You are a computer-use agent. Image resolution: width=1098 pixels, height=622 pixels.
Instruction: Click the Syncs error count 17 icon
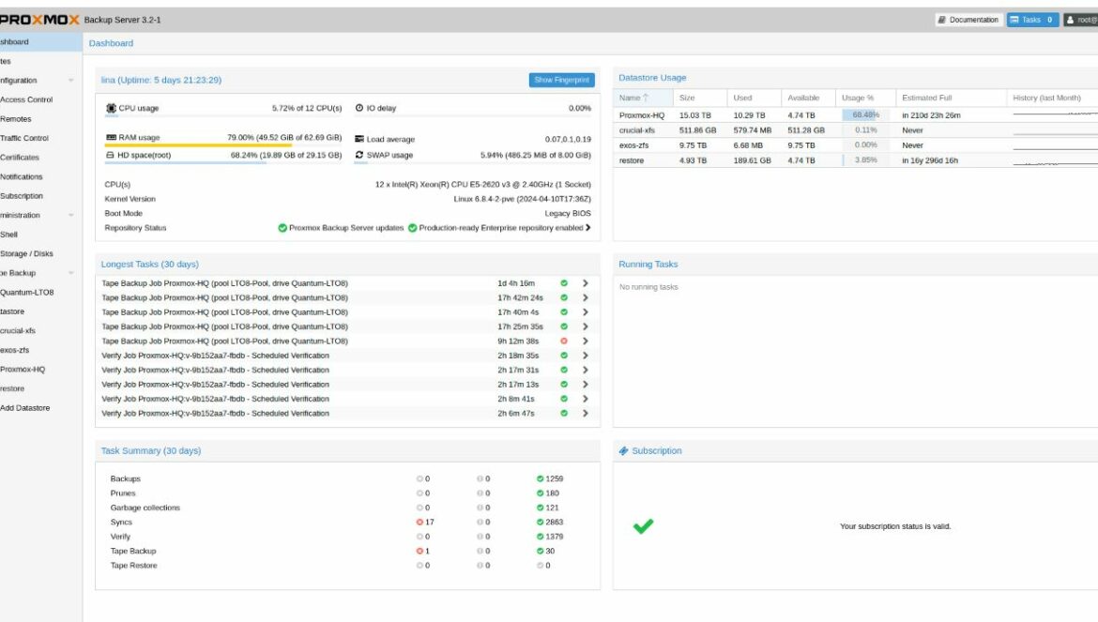(x=420, y=522)
